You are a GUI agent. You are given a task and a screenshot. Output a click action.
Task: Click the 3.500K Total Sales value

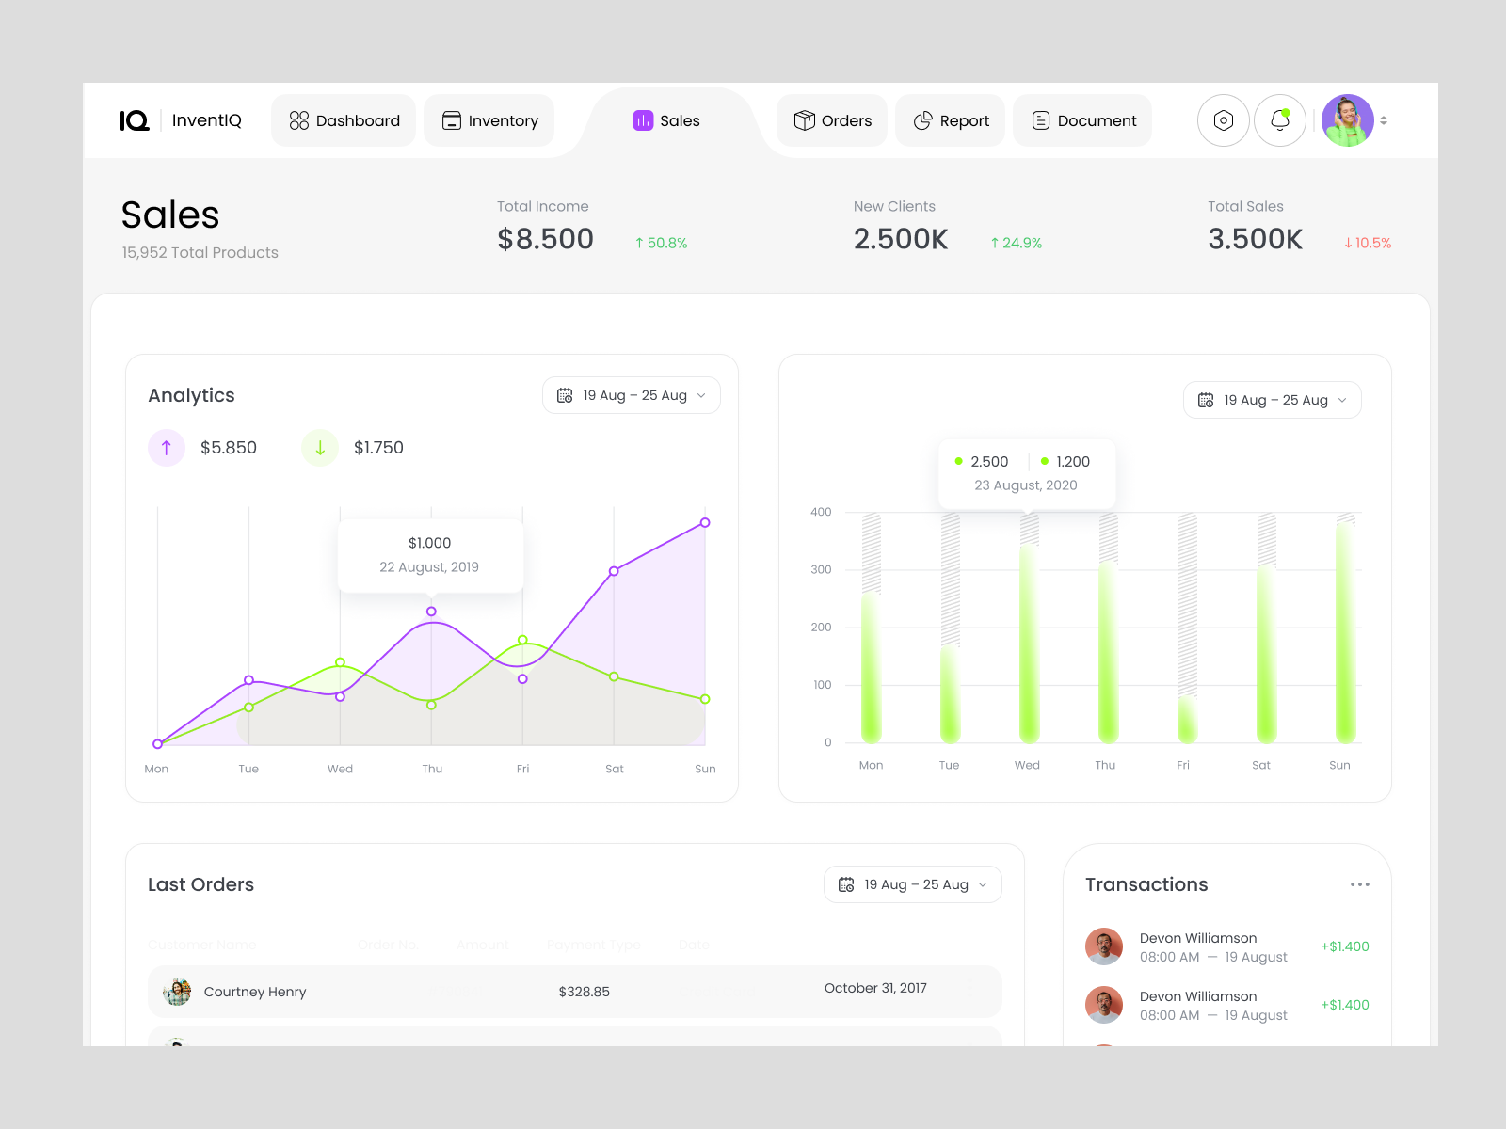coord(1256,239)
